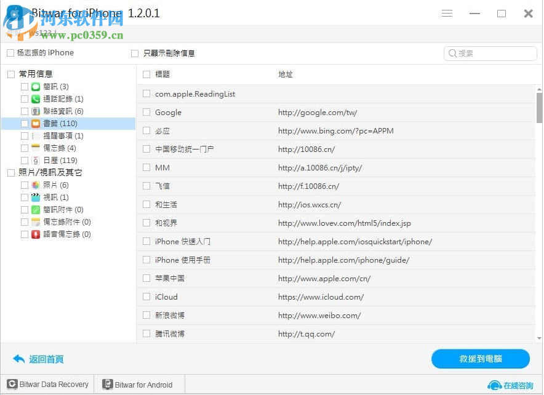The image size is (544, 395).
Task: Click the Reminders (提醒事項) icon
Action: (35, 135)
